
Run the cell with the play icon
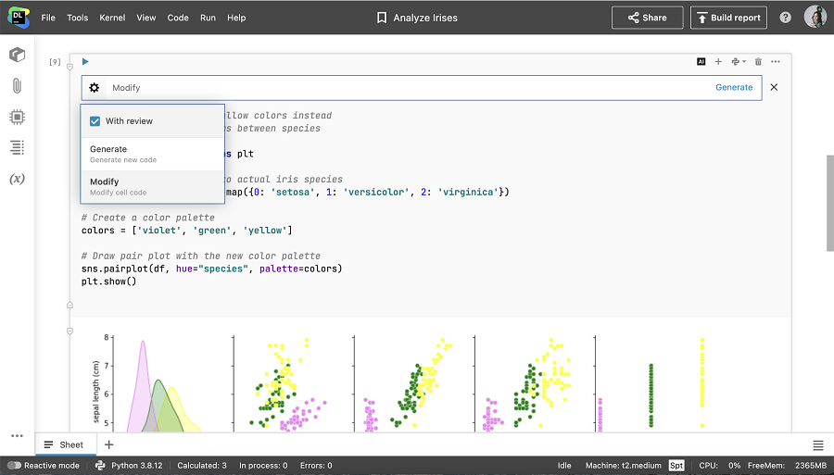click(x=85, y=62)
